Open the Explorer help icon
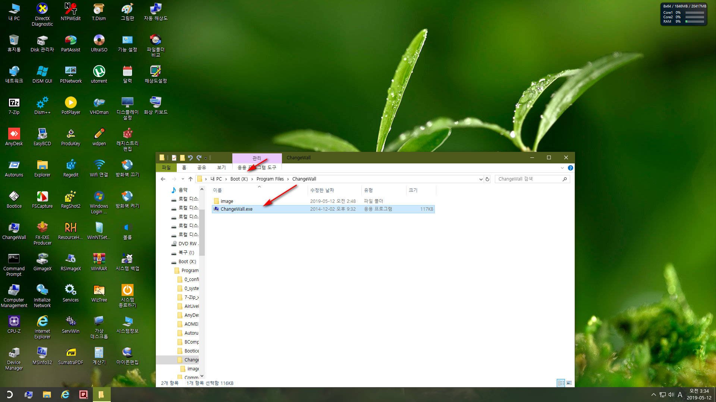 (570, 168)
